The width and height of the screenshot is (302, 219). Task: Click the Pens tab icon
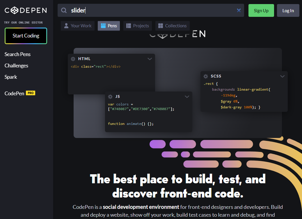(x=103, y=26)
